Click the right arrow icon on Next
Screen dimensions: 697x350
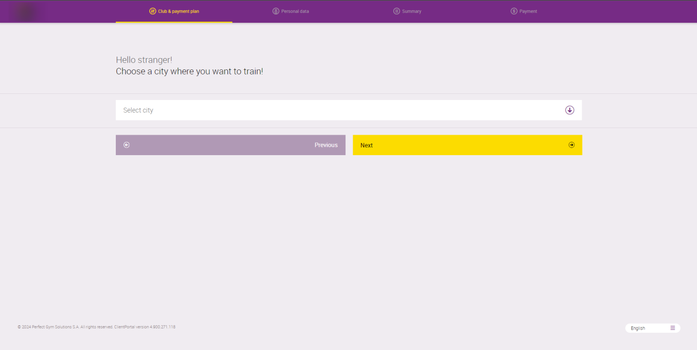click(x=571, y=145)
